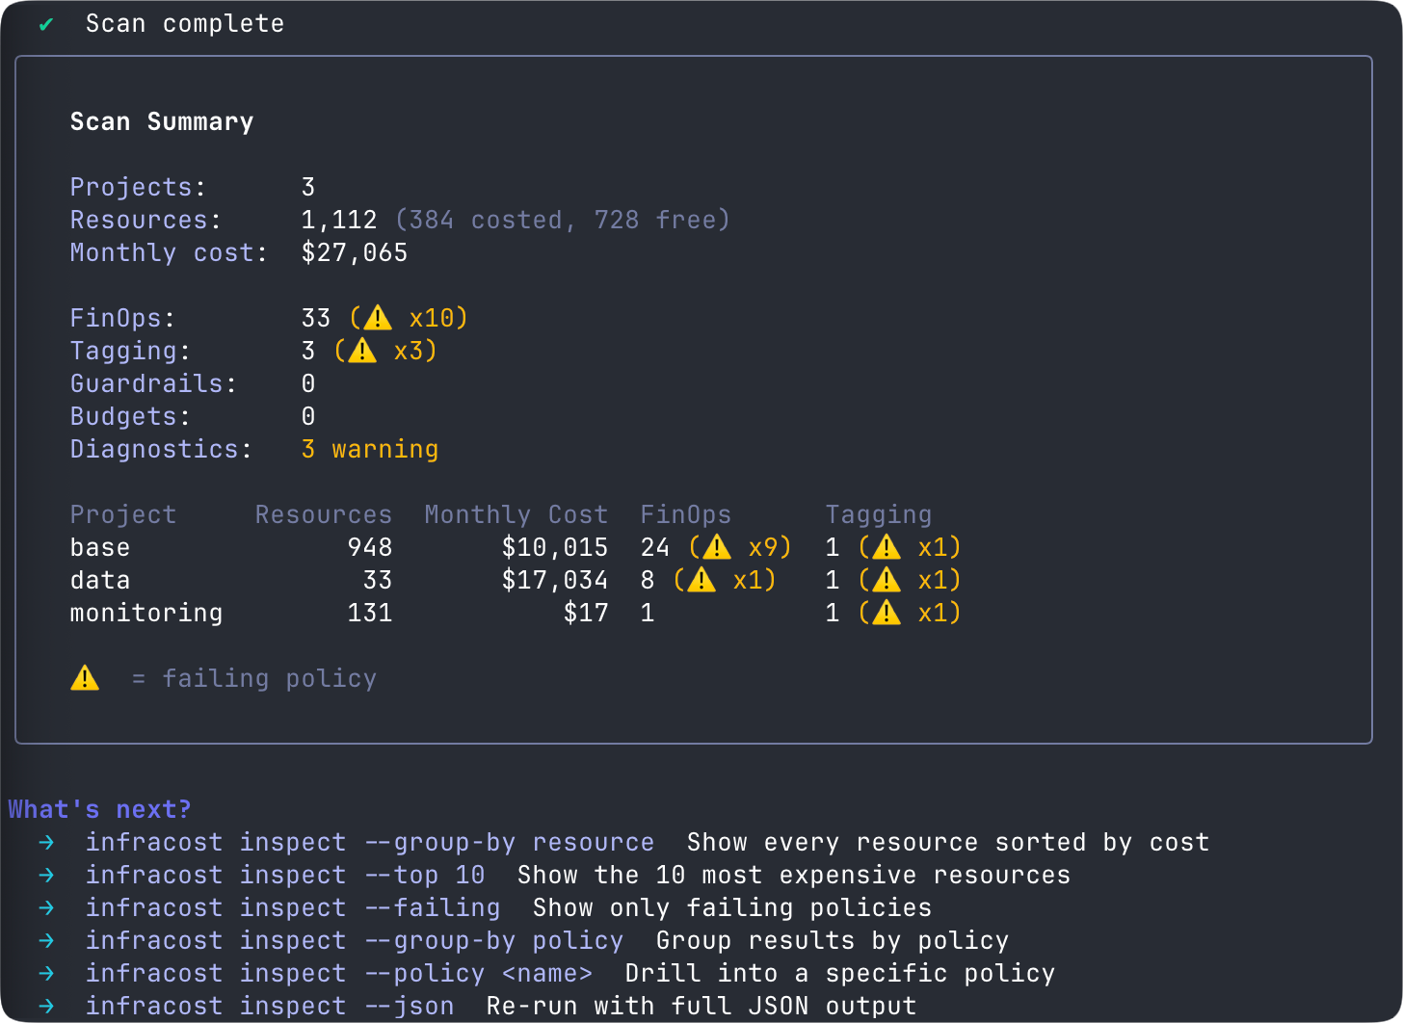Click the 'data' project name
Viewport: 1403px width, 1023px height.
100,580
